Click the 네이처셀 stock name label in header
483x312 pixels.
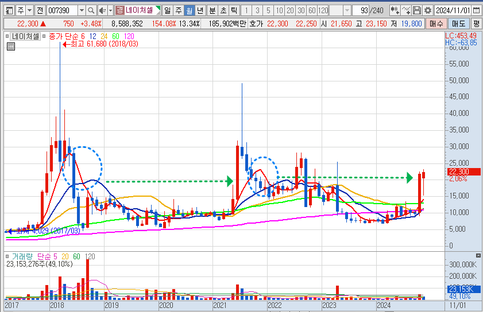coord(140,10)
